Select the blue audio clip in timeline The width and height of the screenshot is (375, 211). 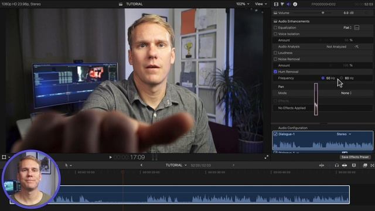click(x=179, y=195)
